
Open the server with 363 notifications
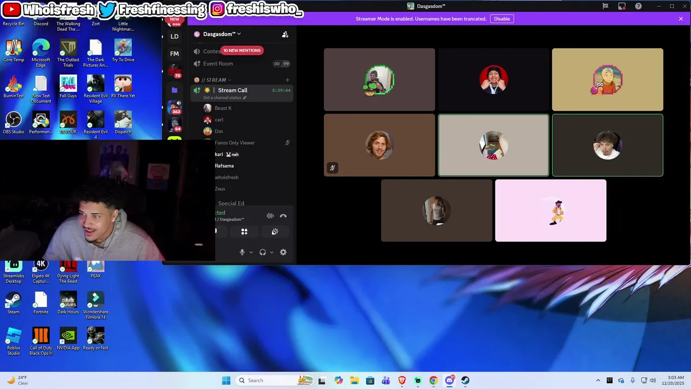click(x=174, y=107)
